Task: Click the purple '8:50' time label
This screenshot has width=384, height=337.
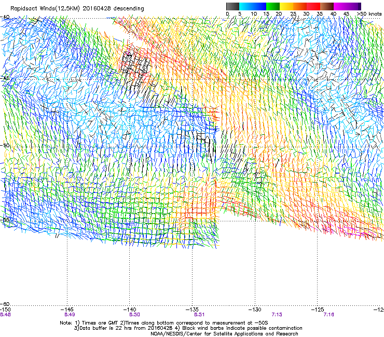Action: (134, 315)
